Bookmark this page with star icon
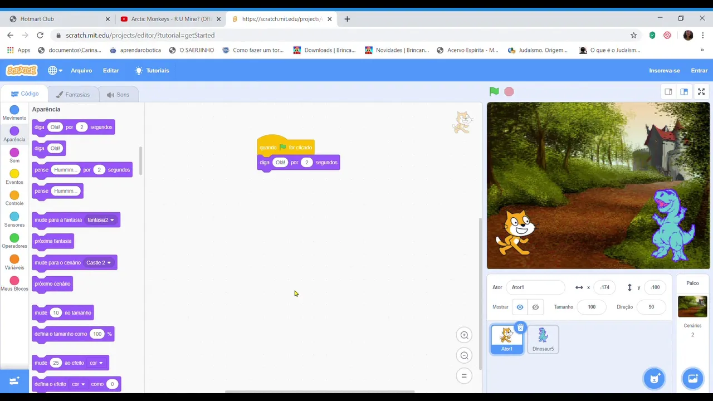Screen dimensions: 713x401 pyautogui.click(x=633, y=35)
